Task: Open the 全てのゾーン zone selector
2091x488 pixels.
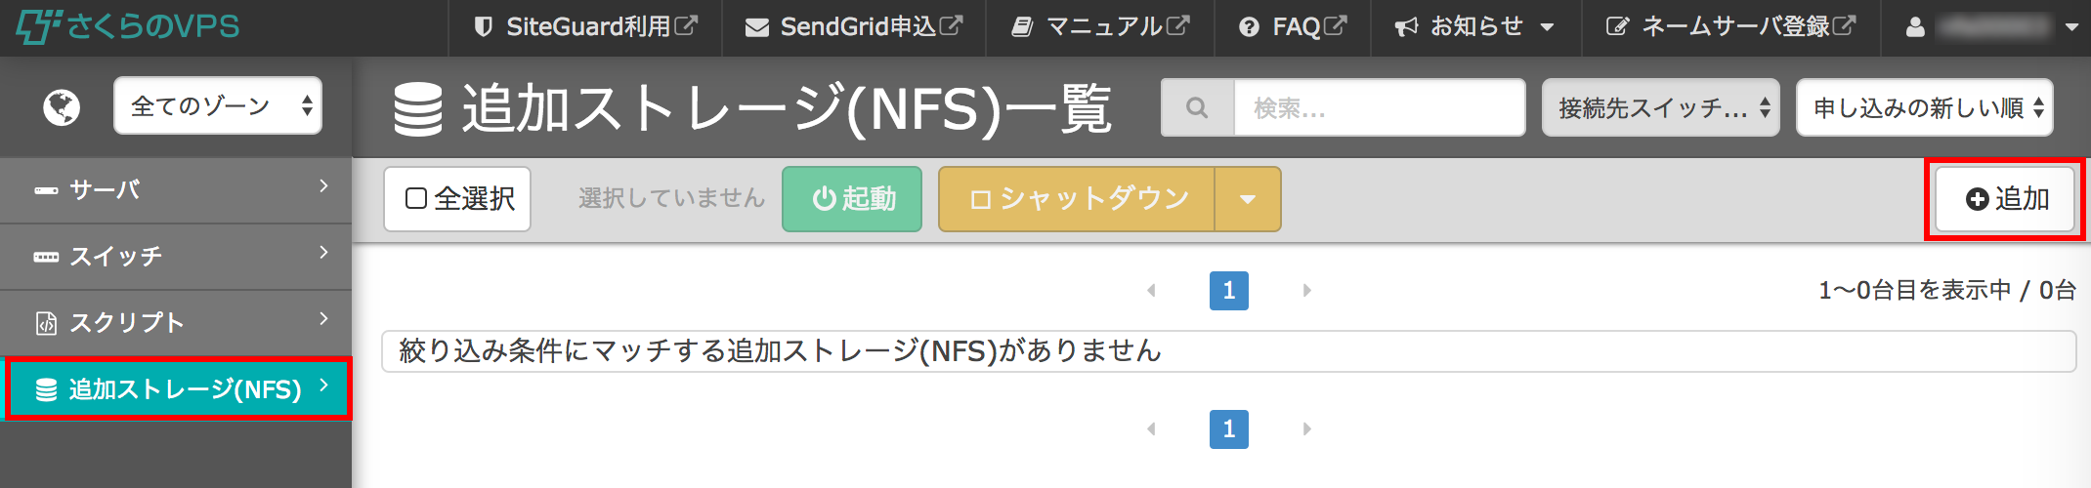Action: [218, 105]
